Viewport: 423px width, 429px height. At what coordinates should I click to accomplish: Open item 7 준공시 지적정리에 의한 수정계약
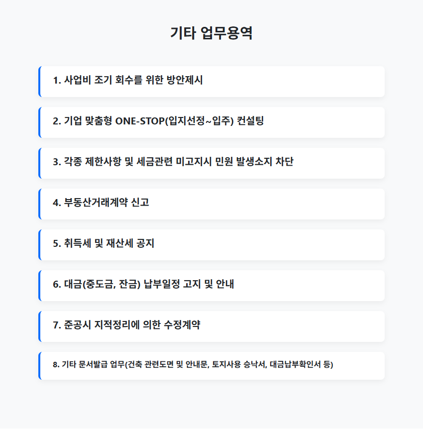click(211, 326)
